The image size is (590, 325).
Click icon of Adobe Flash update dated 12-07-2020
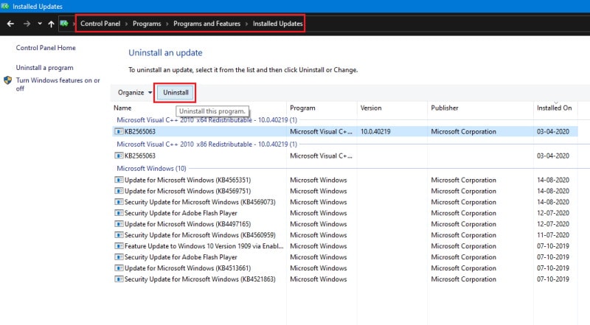[x=119, y=213]
